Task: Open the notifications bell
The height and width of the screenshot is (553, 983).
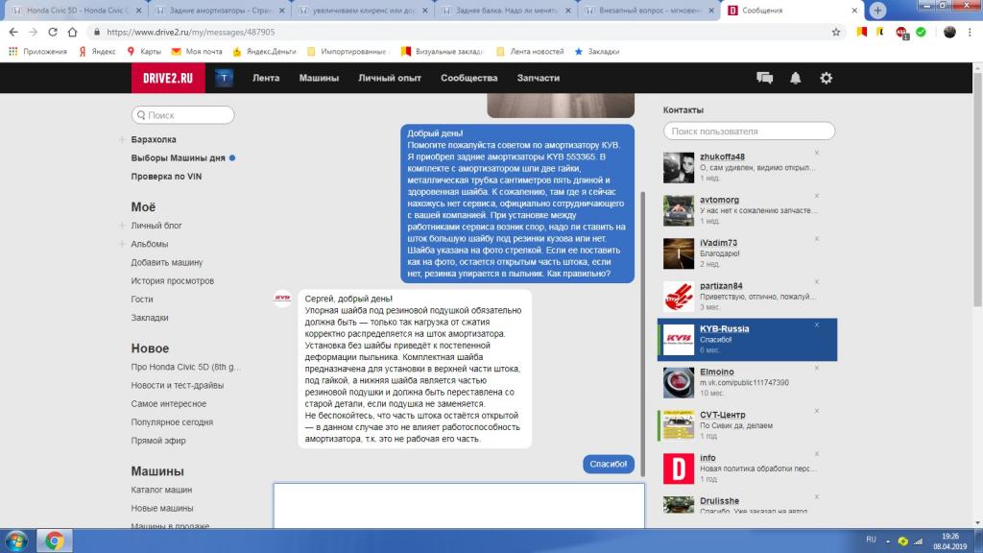Action: coord(795,78)
